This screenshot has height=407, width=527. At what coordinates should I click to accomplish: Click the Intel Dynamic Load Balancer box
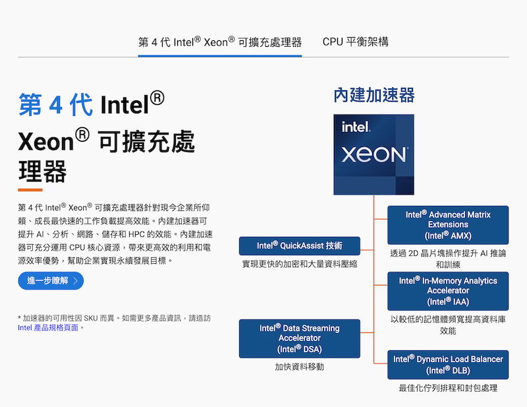[447, 365]
